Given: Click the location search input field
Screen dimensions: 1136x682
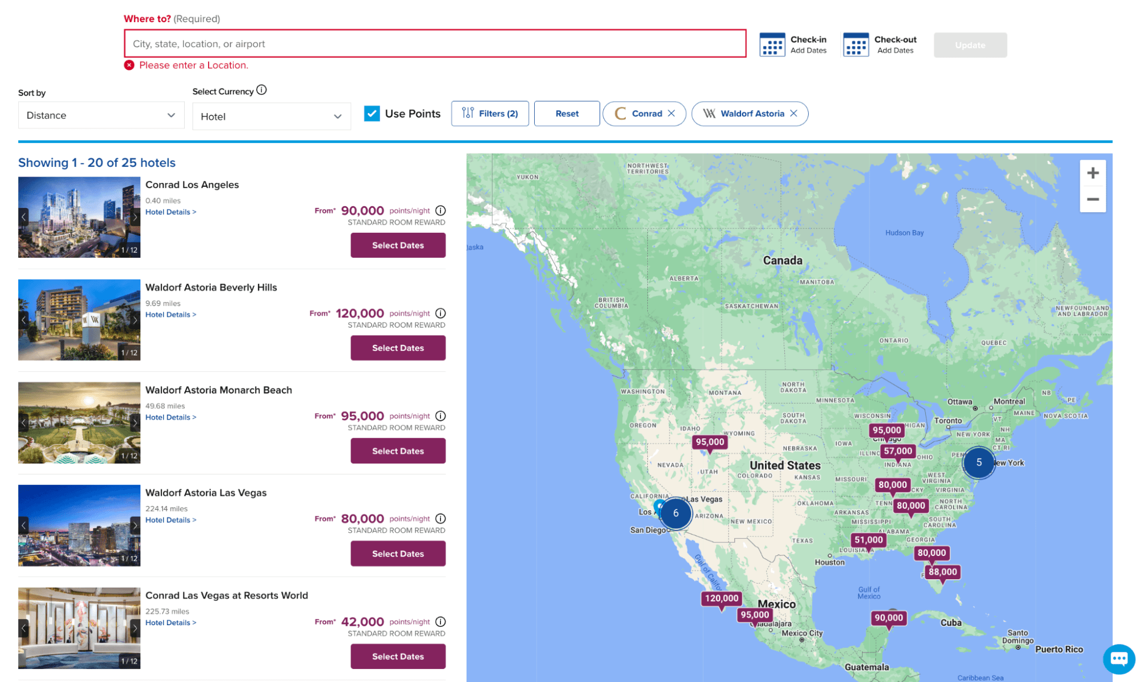Looking at the screenshot, I should (434, 44).
